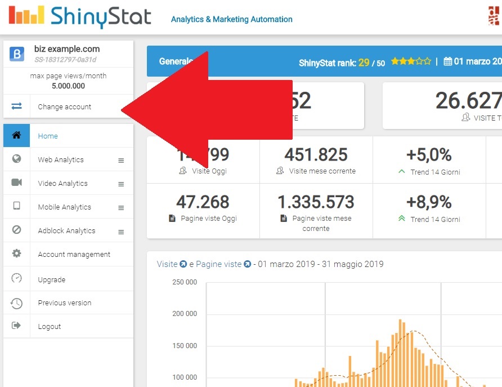Click the 26.627 visite value card
502x387 pixels.
442,106
